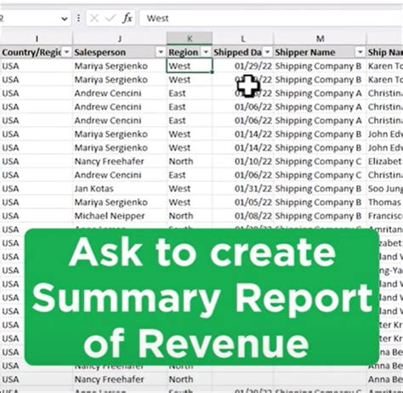
Task: Click the confirm checkmark icon in formula bar
Action: (x=111, y=19)
